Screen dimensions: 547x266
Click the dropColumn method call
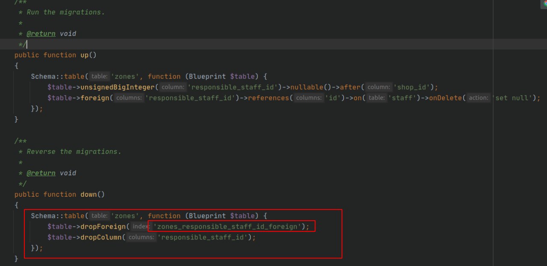pos(101,237)
